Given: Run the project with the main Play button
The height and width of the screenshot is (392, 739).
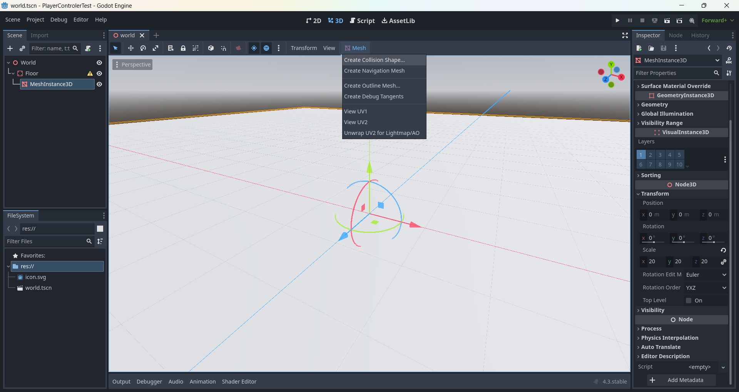Looking at the screenshot, I should pyautogui.click(x=617, y=20).
